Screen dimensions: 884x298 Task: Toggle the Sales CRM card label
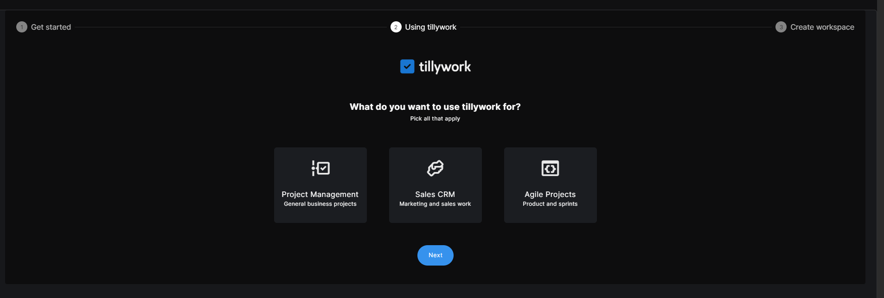click(435, 194)
